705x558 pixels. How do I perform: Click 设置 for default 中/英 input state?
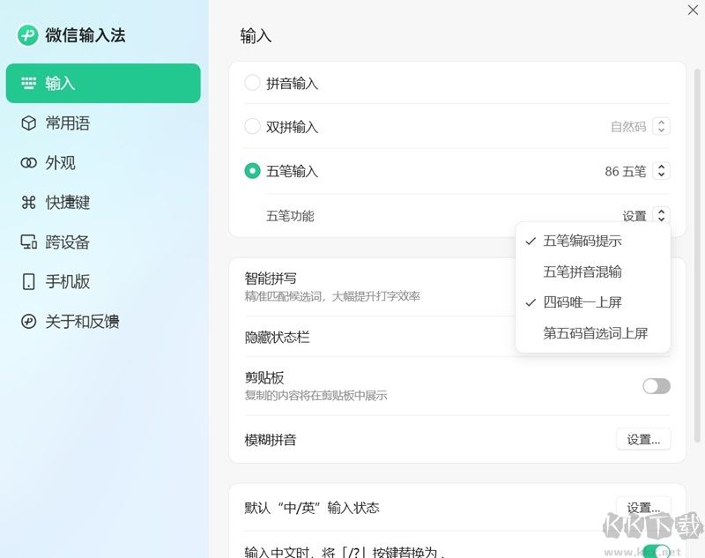click(x=643, y=508)
